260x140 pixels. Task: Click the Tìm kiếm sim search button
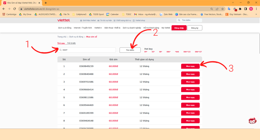pos(130,50)
